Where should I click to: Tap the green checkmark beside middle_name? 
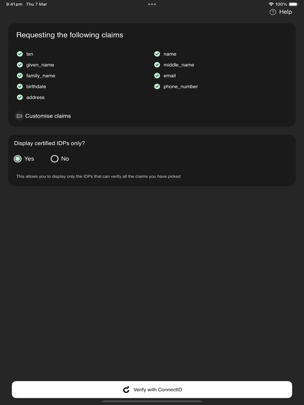point(157,64)
